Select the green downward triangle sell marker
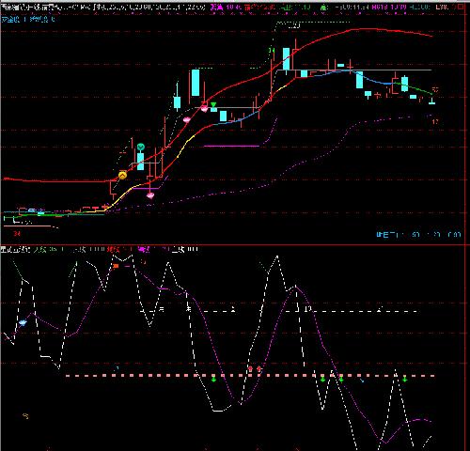The width and height of the screenshot is (470, 451). point(213,104)
